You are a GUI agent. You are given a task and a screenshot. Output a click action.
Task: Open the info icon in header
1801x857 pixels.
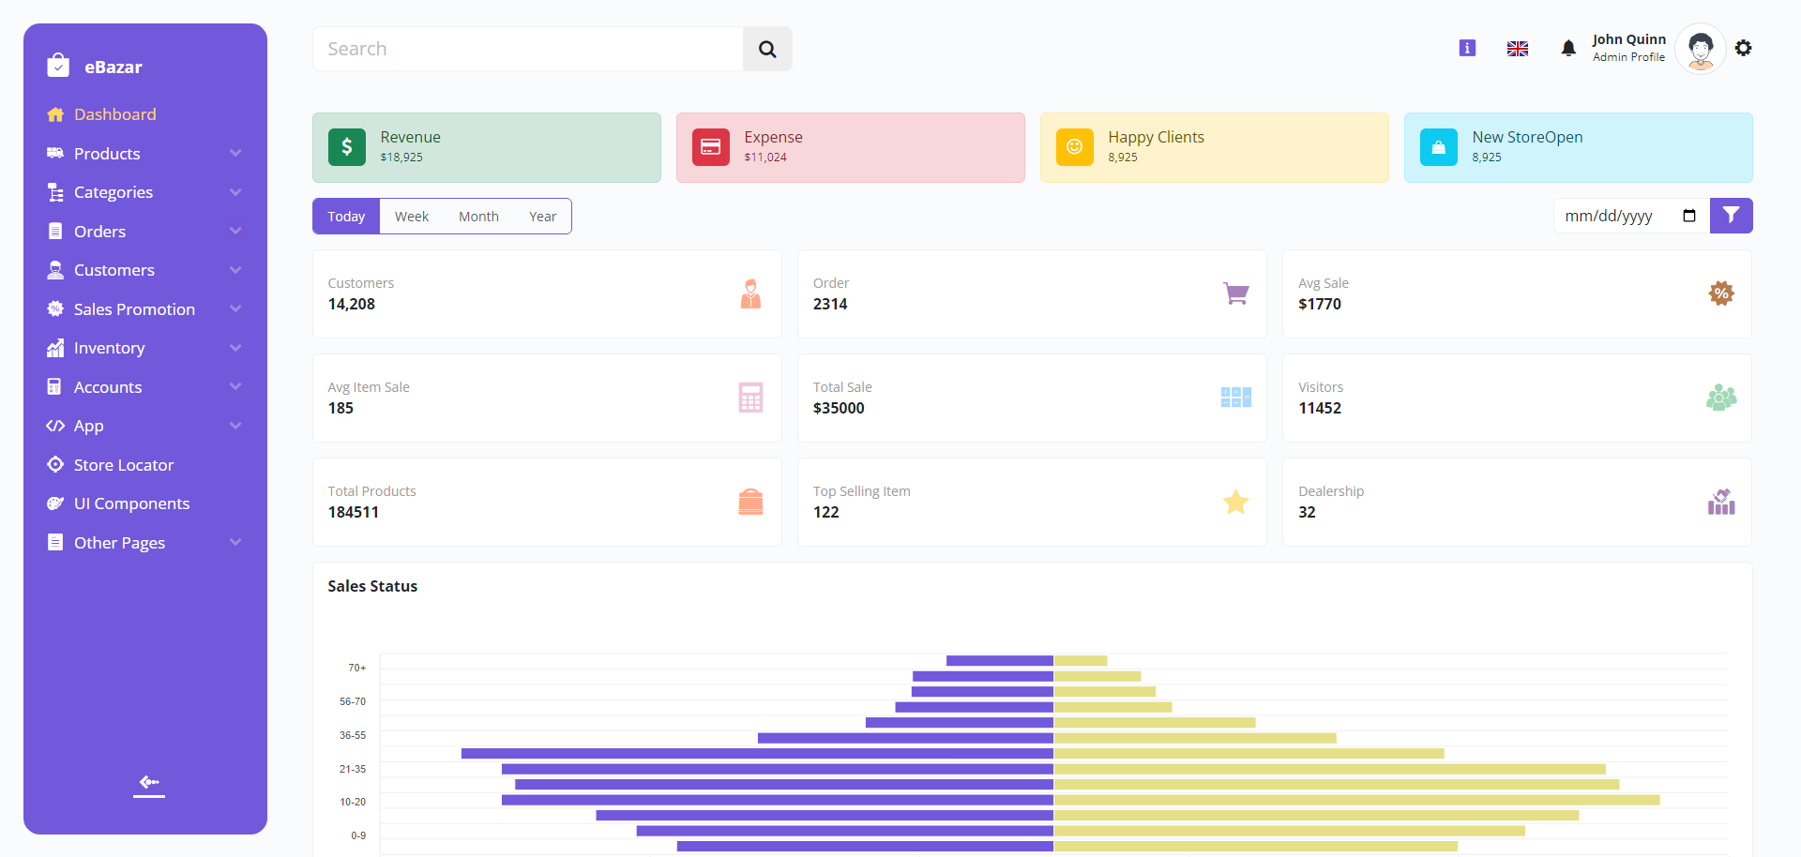(1467, 48)
